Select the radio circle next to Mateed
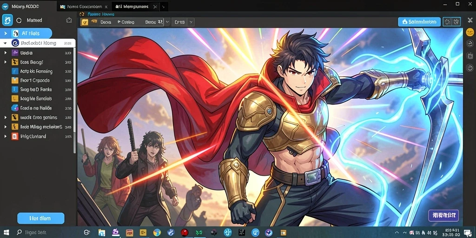 click(x=19, y=20)
